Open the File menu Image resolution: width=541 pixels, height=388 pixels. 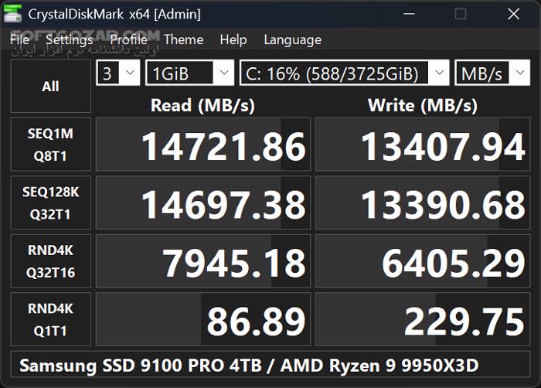(20, 39)
